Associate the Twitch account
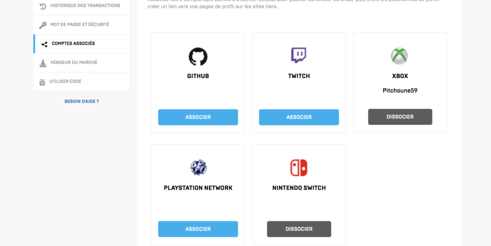The width and height of the screenshot is (491, 246). [299, 117]
